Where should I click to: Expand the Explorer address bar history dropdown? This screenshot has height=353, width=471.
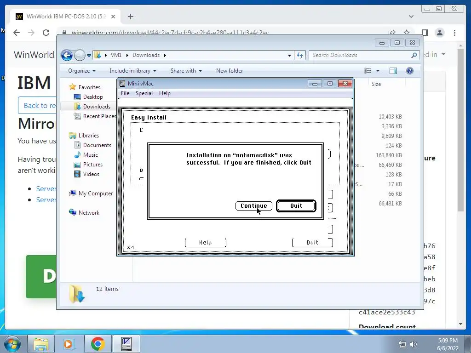click(289, 56)
